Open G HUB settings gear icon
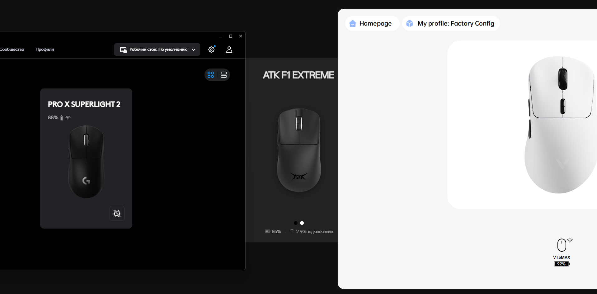The width and height of the screenshot is (597, 294). pyautogui.click(x=211, y=50)
